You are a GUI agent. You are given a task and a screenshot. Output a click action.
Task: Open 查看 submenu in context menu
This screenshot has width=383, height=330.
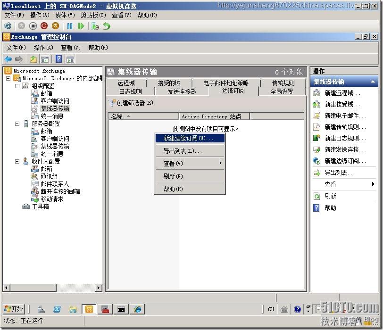190,163
